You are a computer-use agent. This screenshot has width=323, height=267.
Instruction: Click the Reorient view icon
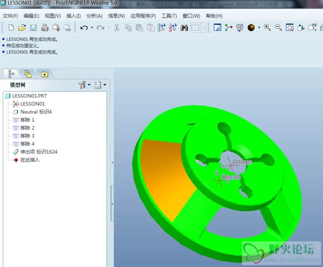(301, 28)
